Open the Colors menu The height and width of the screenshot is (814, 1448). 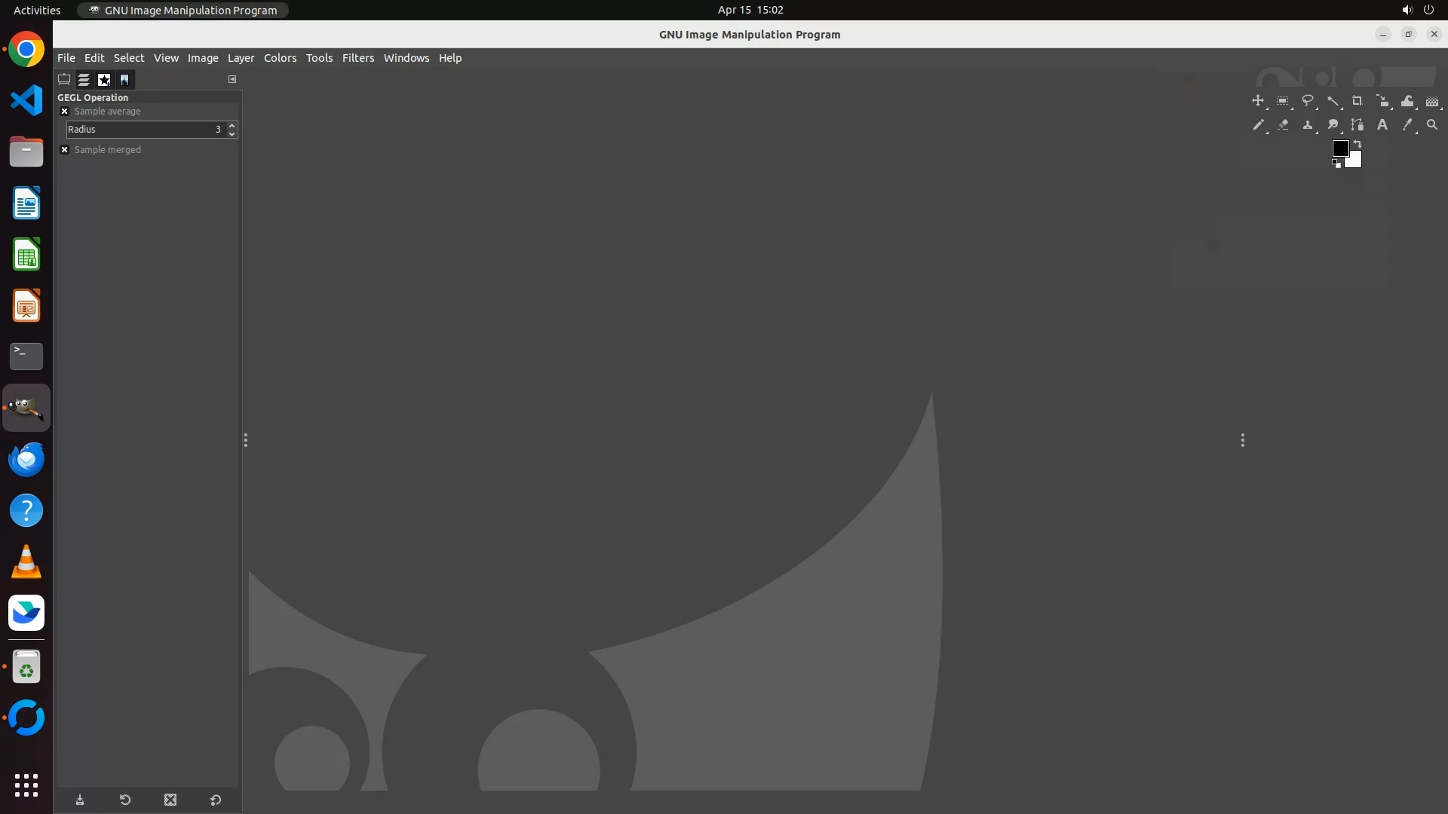(x=280, y=58)
